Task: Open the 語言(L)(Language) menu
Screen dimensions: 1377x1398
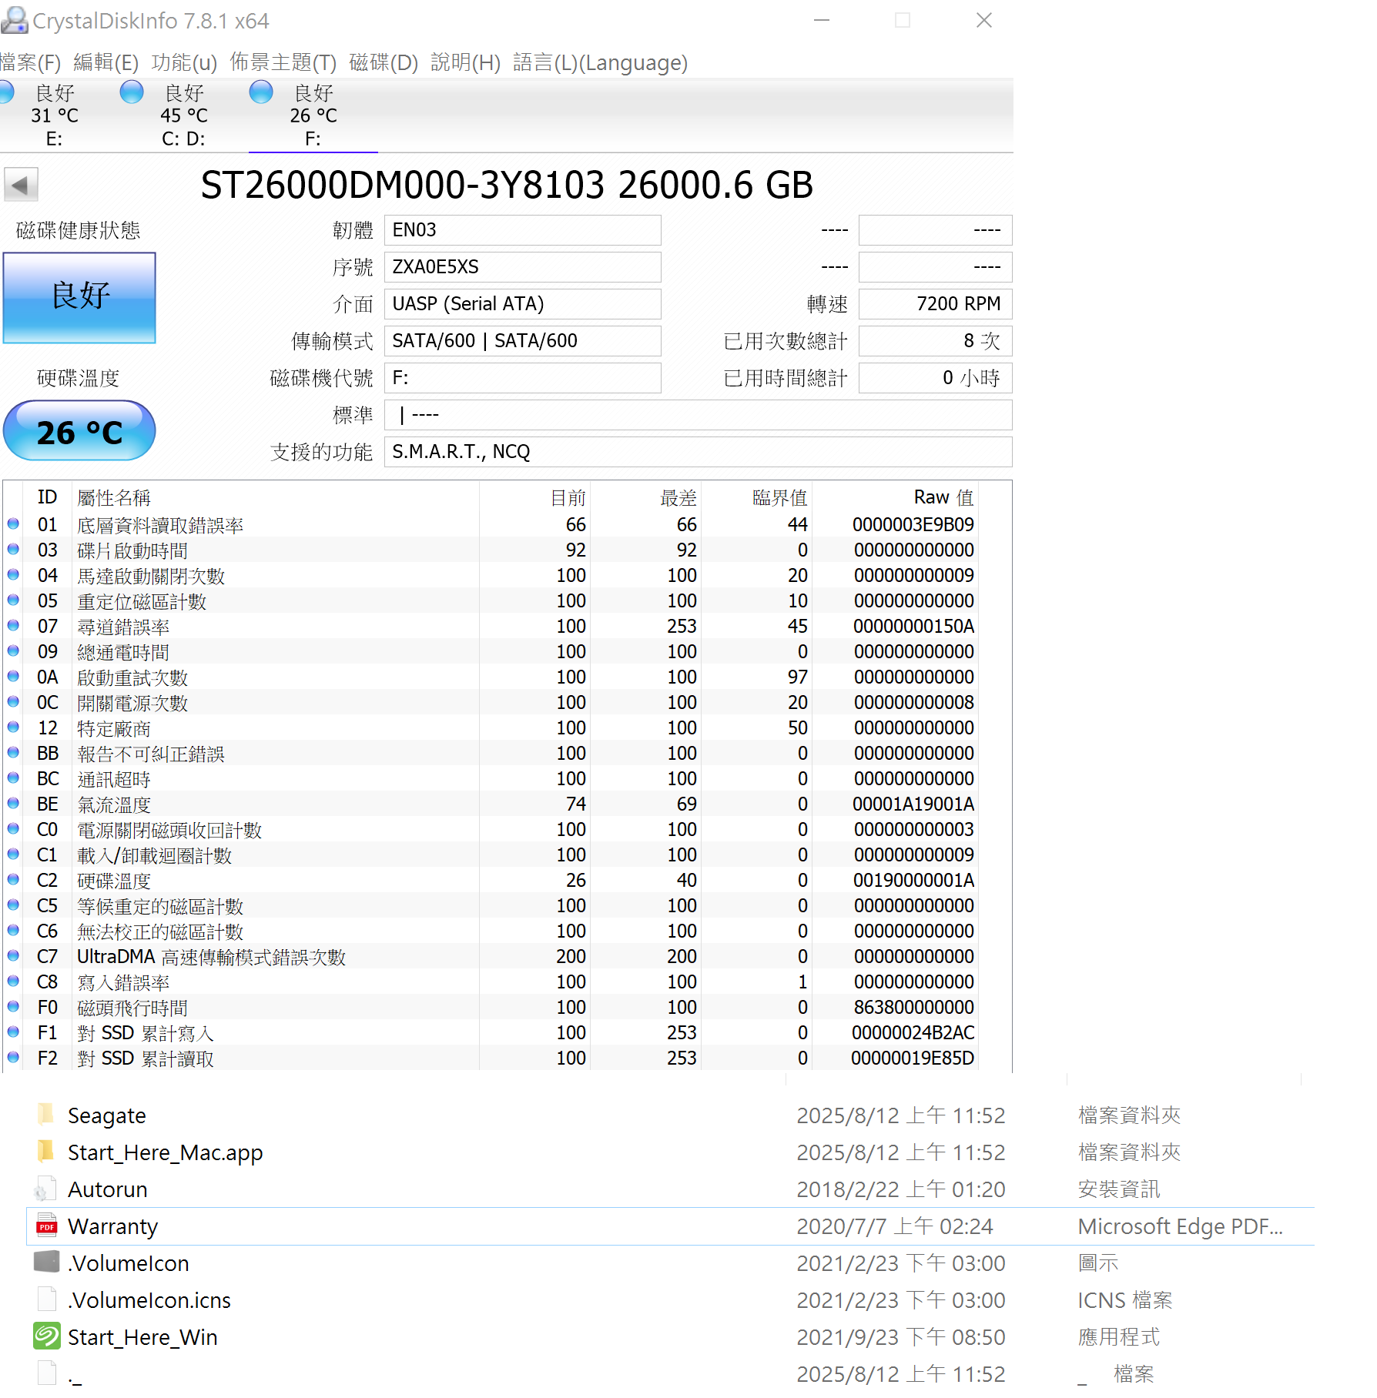Action: click(x=600, y=62)
